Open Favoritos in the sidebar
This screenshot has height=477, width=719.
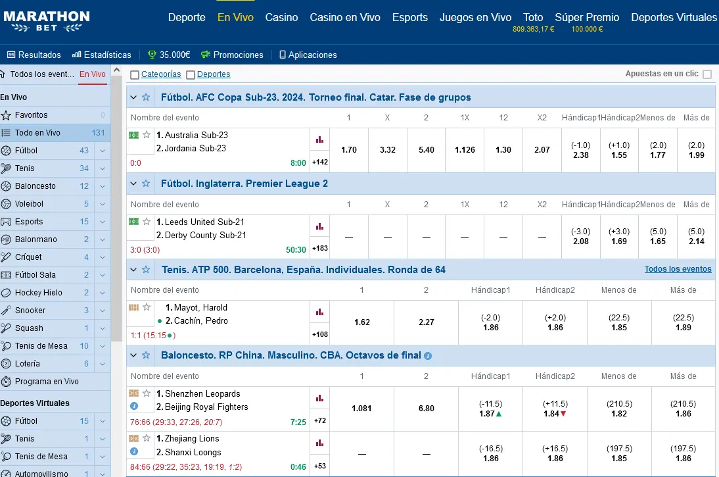[x=55, y=114]
